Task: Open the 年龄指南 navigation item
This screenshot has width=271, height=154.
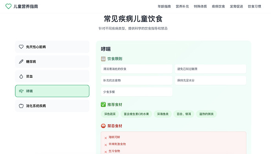Action: (x=164, y=6)
